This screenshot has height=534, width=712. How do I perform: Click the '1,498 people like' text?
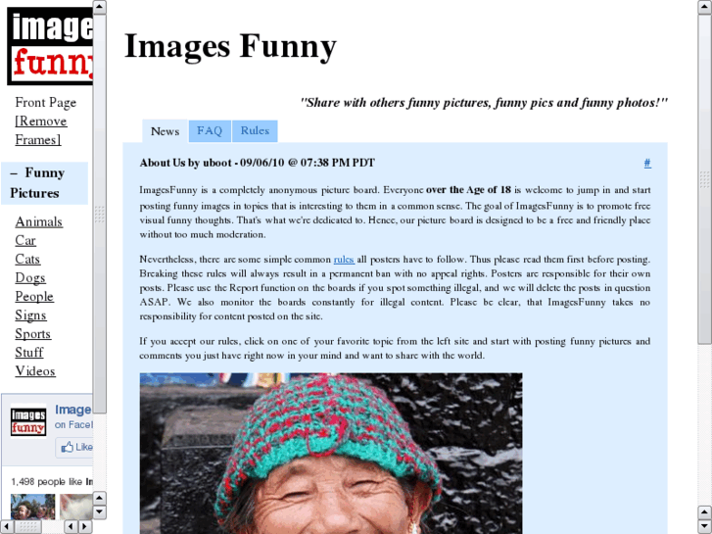[x=52, y=481]
